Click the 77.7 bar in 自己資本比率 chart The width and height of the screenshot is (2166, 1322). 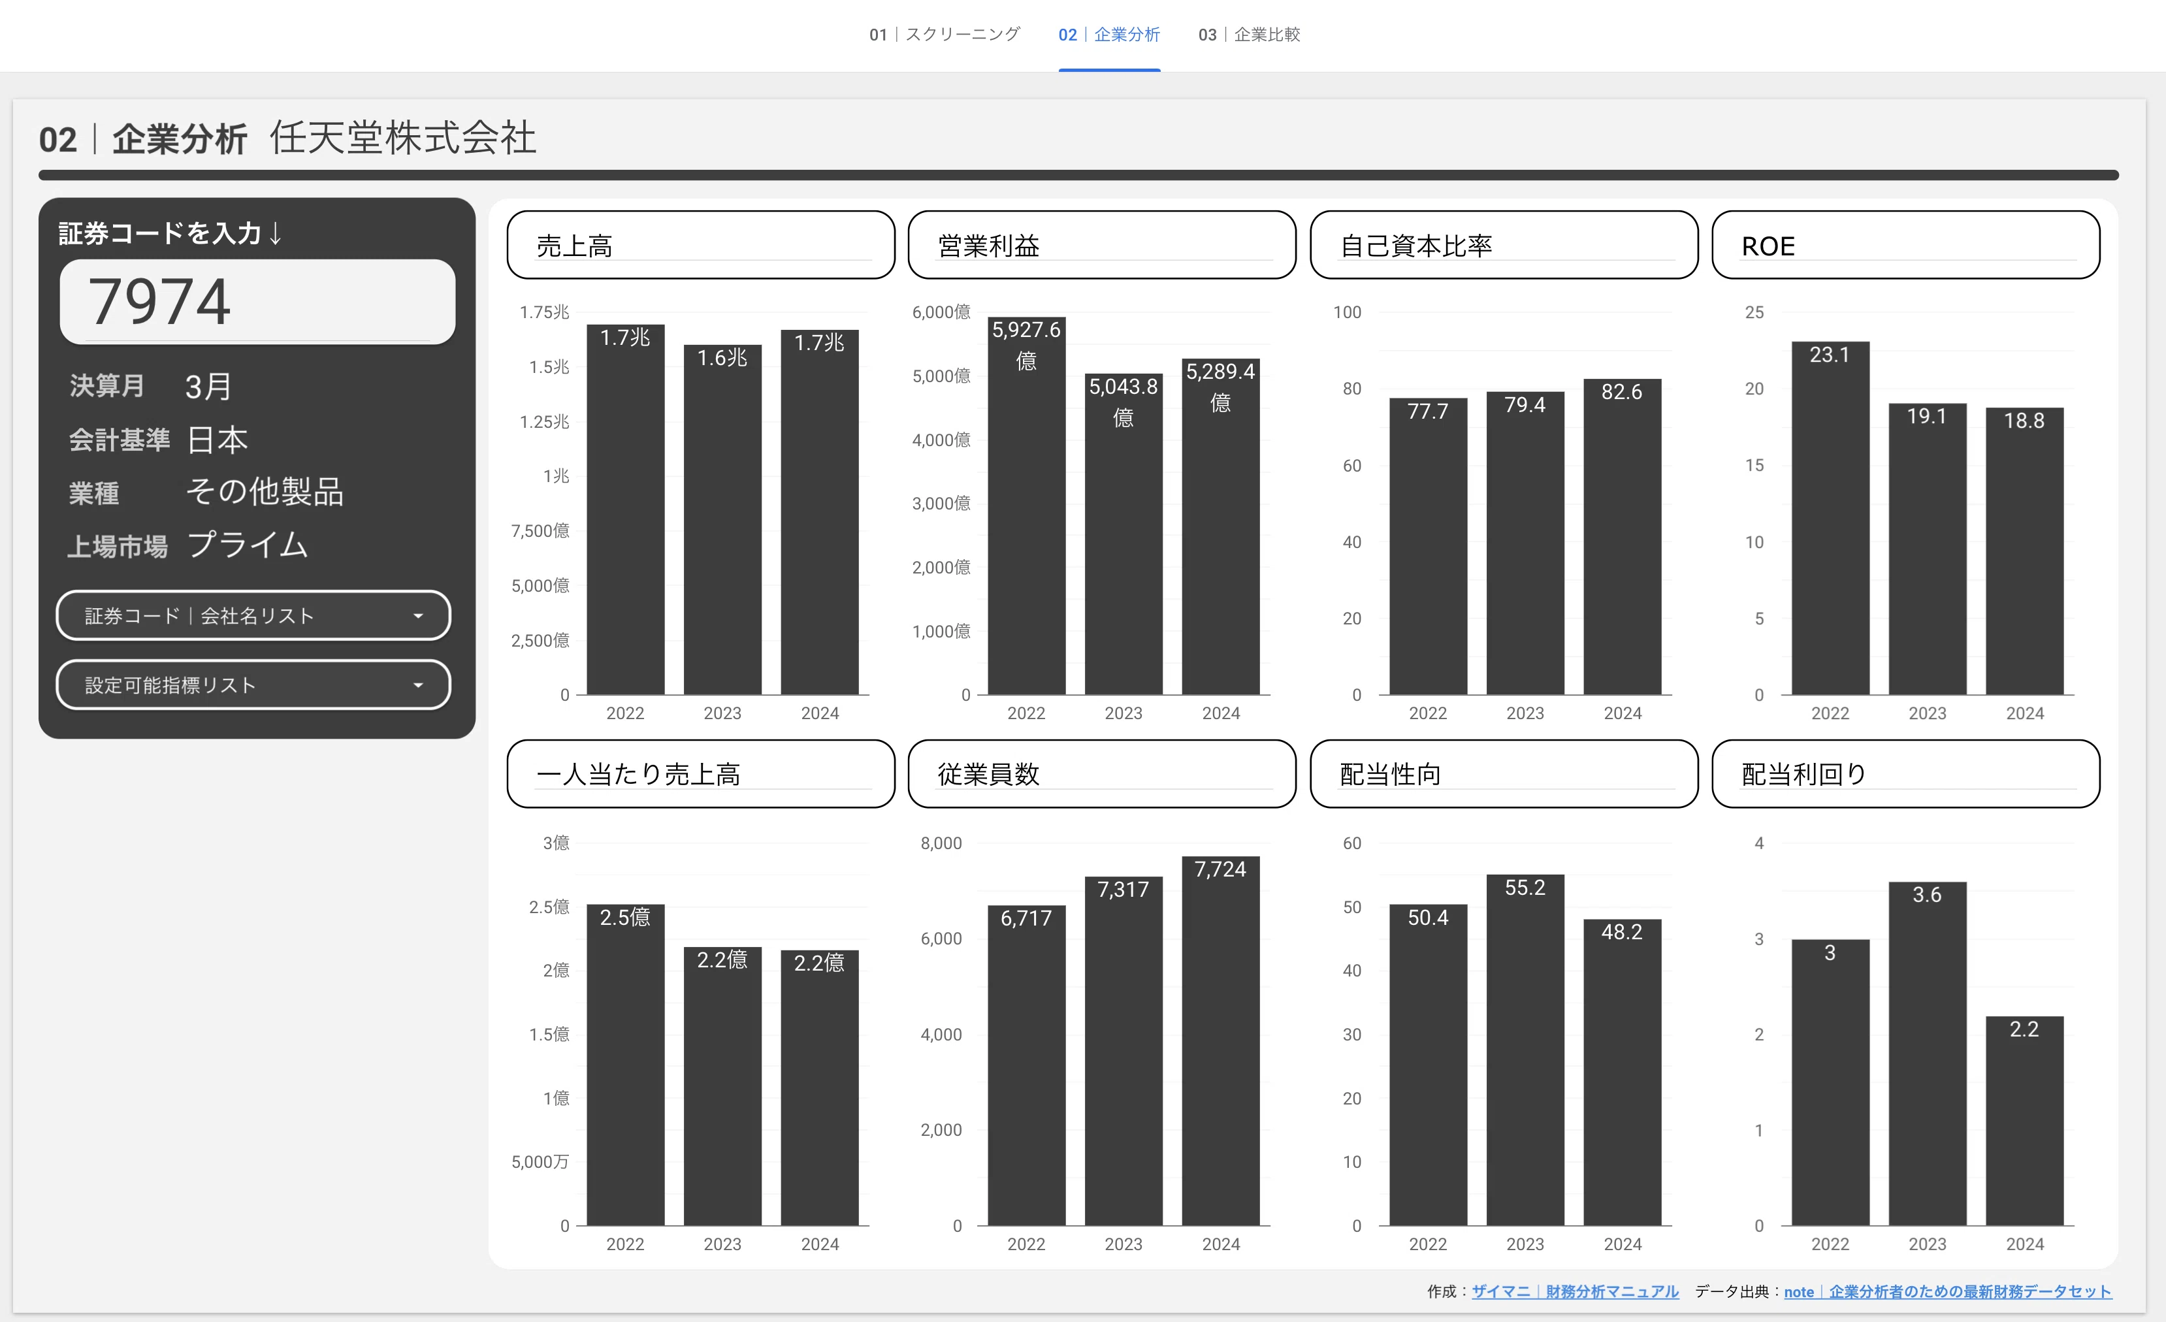[1428, 547]
